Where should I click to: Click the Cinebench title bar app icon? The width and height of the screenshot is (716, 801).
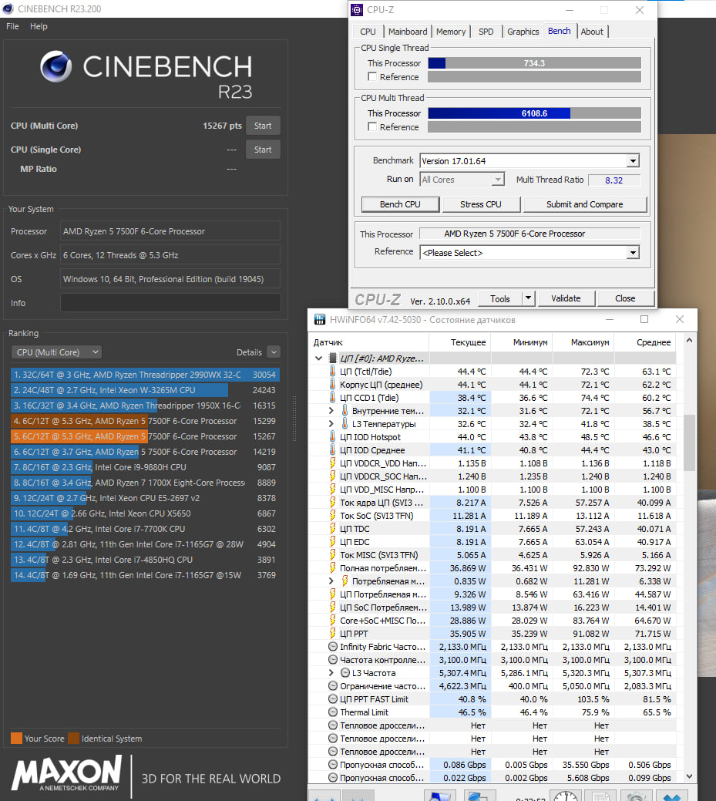tap(8, 8)
